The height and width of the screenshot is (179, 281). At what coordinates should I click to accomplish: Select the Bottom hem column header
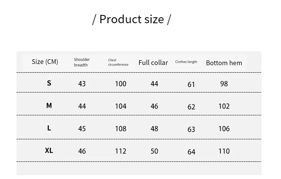click(x=224, y=63)
